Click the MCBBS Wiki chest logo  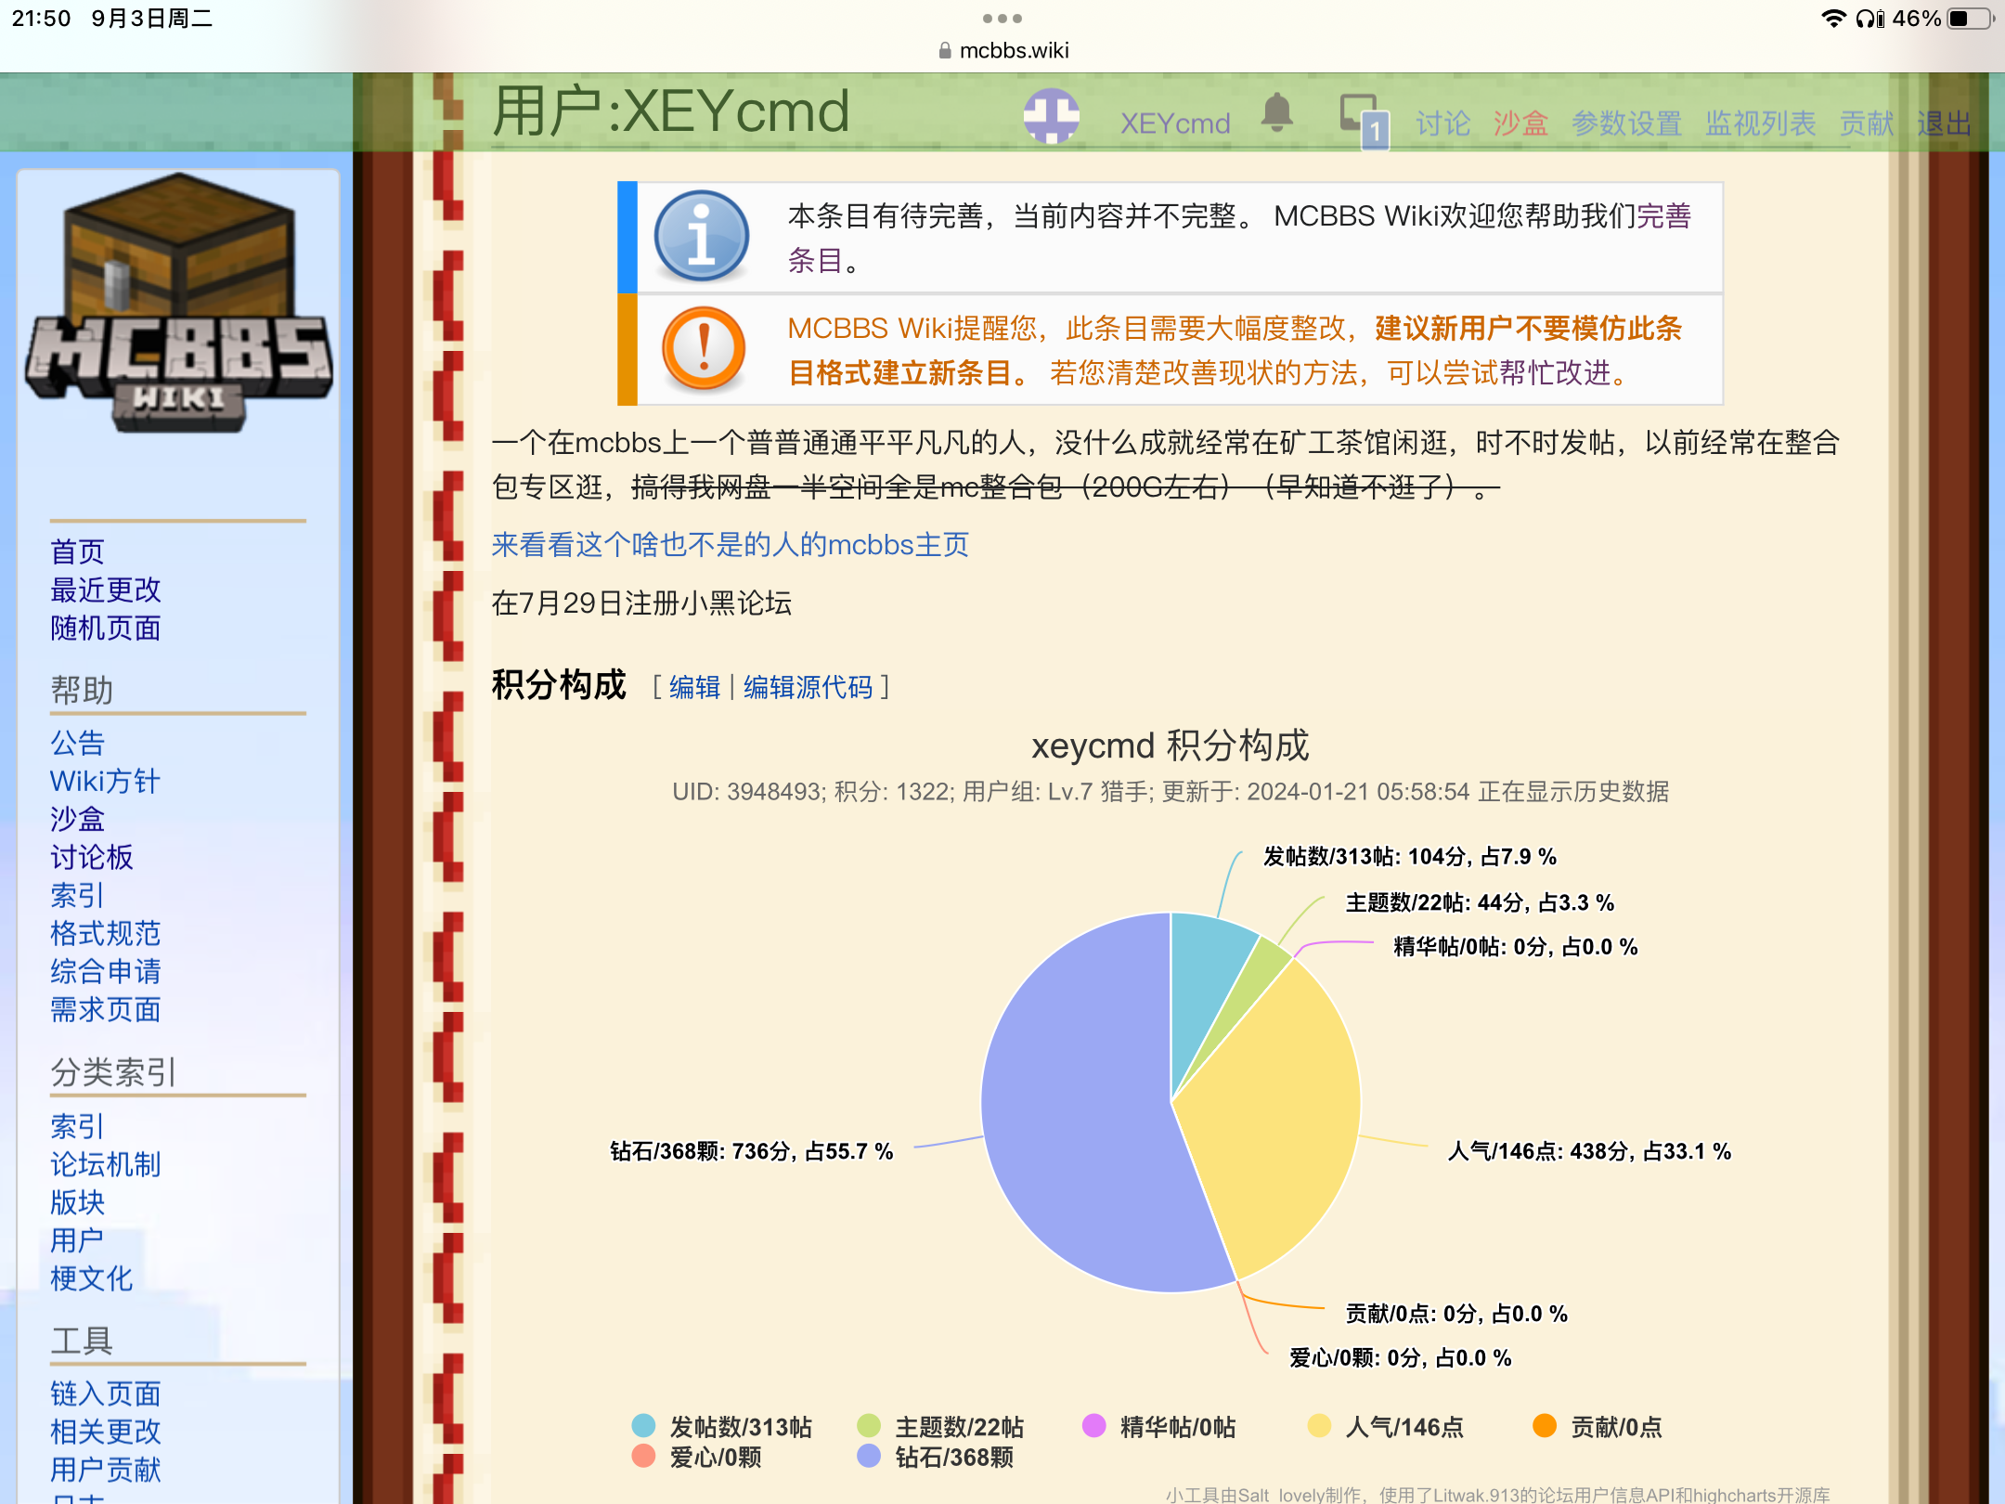point(178,302)
